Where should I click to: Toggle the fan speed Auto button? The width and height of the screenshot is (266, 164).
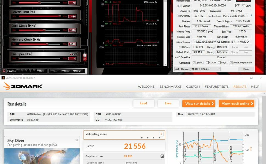click(73, 54)
